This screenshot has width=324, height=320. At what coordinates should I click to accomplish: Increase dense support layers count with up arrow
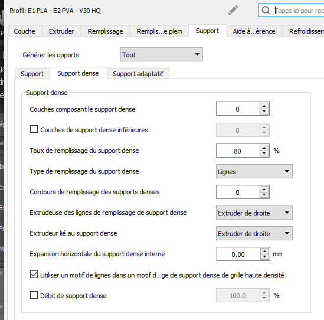264,106
